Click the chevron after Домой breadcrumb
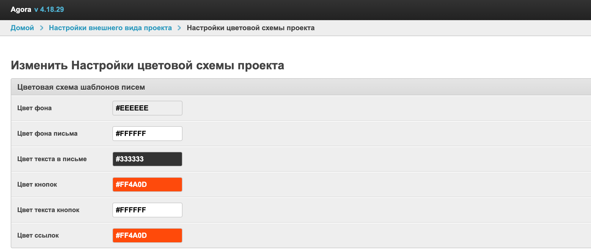This screenshot has width=591, height=250. (x=42, y=28)
